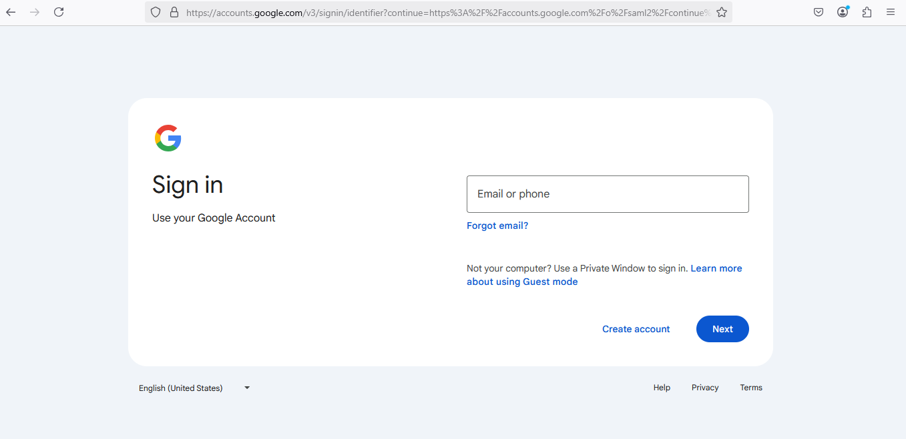This screenshot has height=439, width=906.
Task: Open the tracking protection shield icon
Action: point(156,12)
